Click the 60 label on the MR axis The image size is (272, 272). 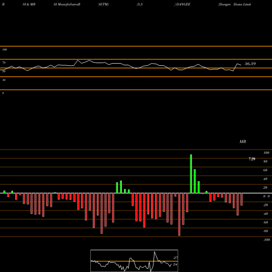point(265,170)
